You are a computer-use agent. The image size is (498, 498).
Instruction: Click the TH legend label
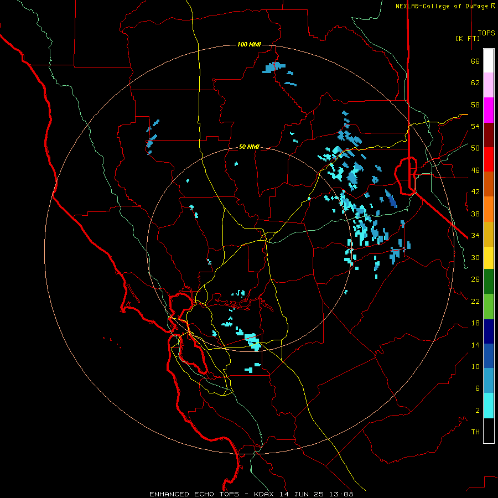click(x=475, y=432)
